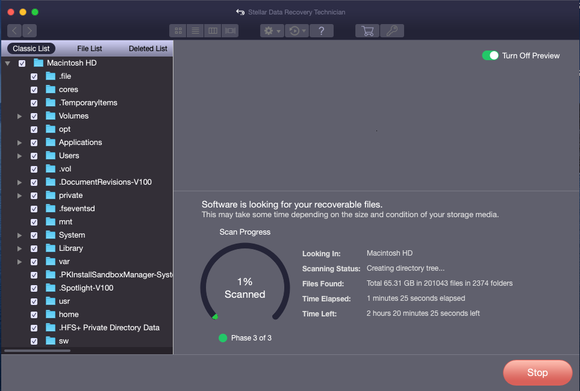Uncheck the System folder checkbox
The width and height of the screenshot is (580, 391).
pyautogui.click(x=34, y=235)
